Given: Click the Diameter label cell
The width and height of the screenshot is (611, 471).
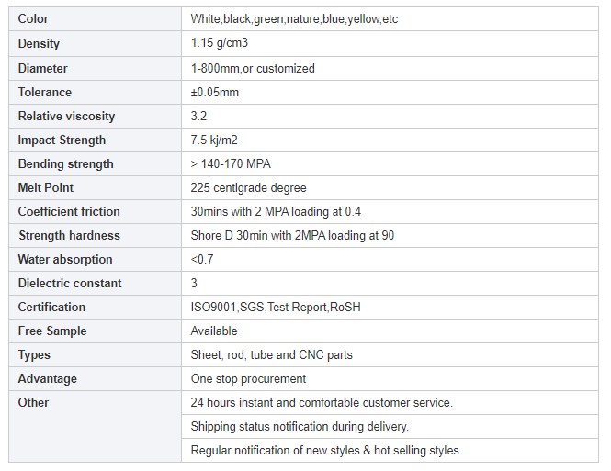Looking at the screenshot, I should (x=42, y=68).
